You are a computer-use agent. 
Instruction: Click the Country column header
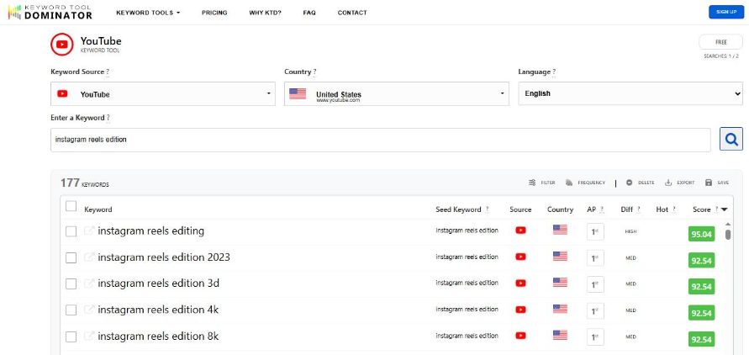pos(561,209)
